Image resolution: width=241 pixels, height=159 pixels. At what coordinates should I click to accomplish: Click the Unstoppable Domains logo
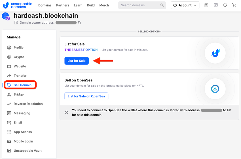(17, 5)
